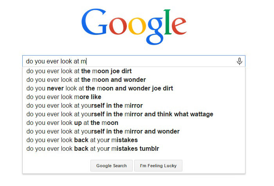
Task: Pick suggestion 'never look at the moon and wonder joe dirt'
Action: pyautogui.click(x=99, y=88)
